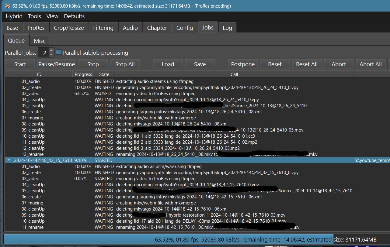
Task: Increase Parallel jobs with up arrow
Action: (x=51, y=50)
